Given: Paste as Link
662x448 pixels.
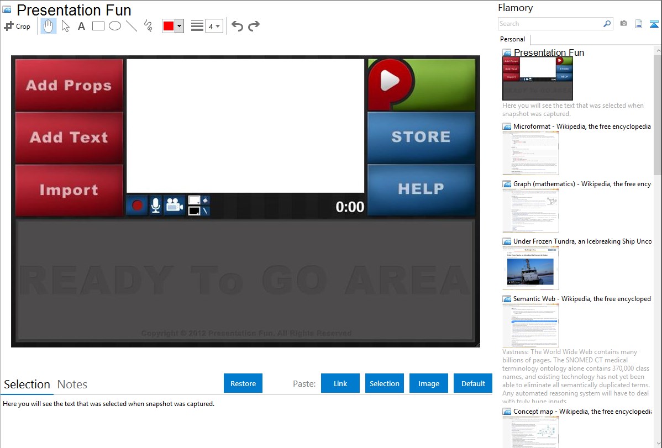Looking at the screenshot, I should pyautogui.click(x=340, y=383).
